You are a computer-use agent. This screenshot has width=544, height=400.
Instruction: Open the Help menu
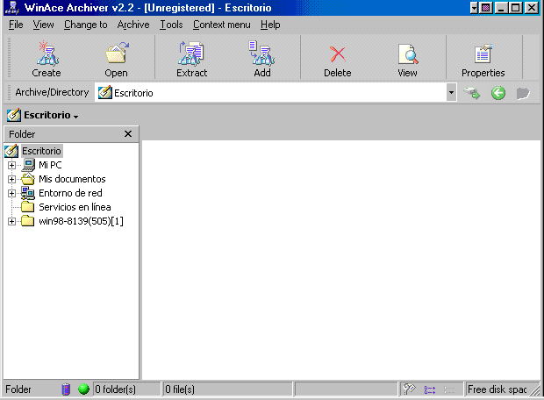(x=270, y=25)
